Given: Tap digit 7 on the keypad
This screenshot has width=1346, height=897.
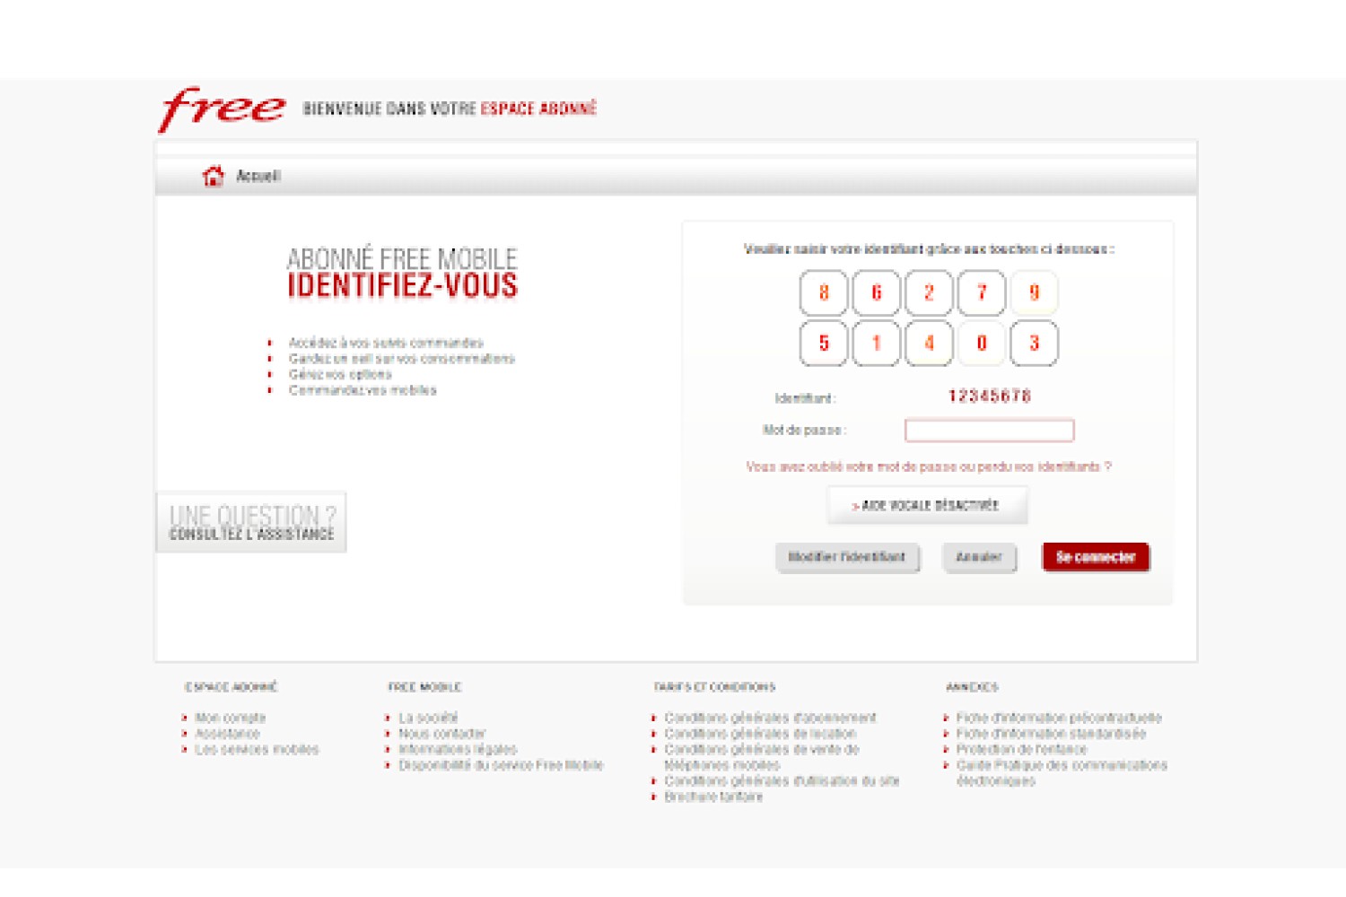Looking at the screenshot, I should click(982, 292).
